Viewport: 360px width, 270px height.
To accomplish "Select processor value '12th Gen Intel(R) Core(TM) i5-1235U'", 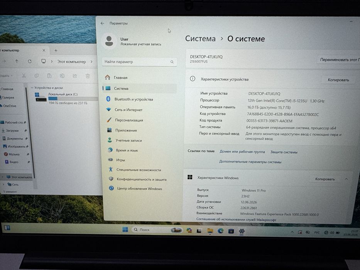I will [277, 101].
